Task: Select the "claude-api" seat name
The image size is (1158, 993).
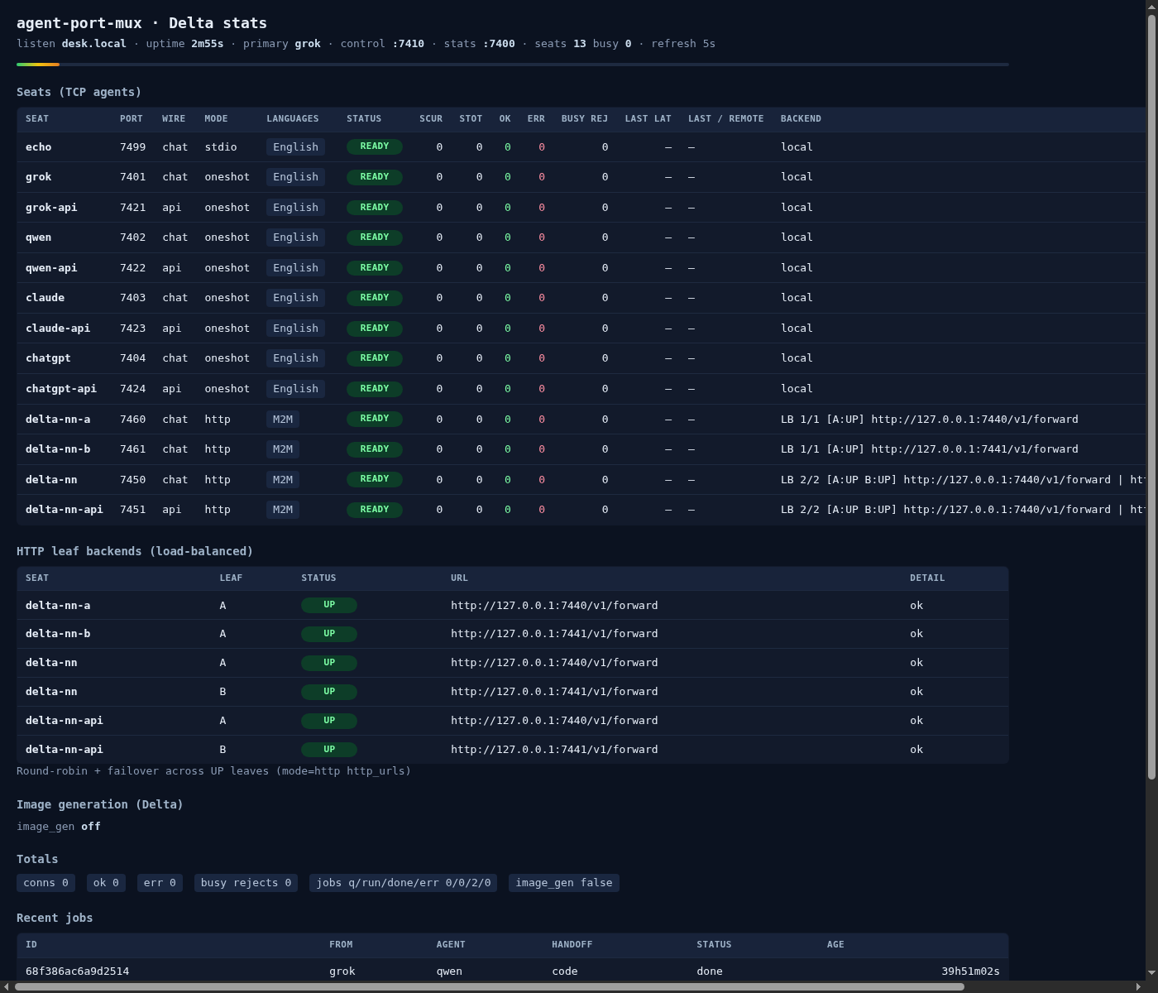Action: 58,328
